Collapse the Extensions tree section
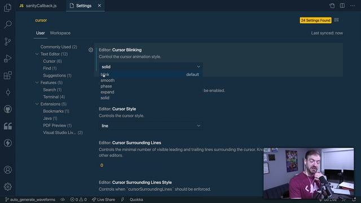Image resolution: width=361 pixels, height=203 pixels. [x=37, y=104]
